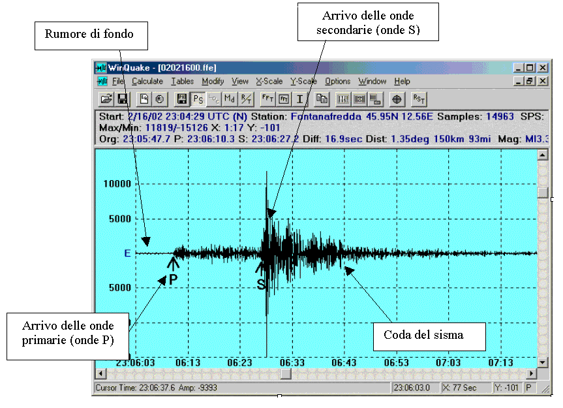
Task: Click the round globe toolbar icon
Action: (x=160, y=99)
